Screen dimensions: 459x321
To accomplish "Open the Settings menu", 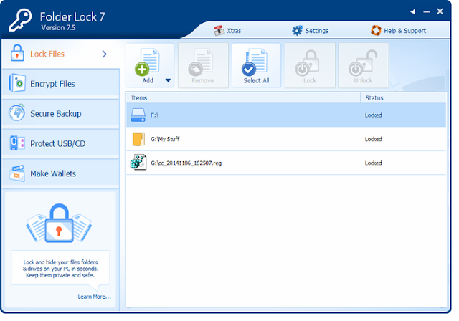I will 311,30.
